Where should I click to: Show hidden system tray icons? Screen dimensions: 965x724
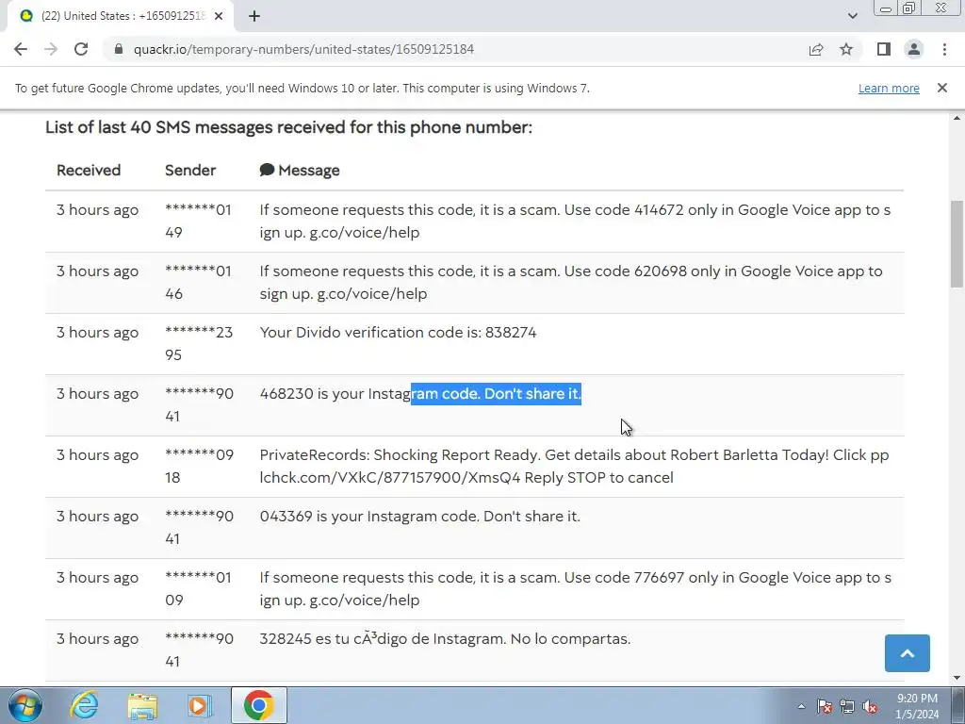click(801, 706)
